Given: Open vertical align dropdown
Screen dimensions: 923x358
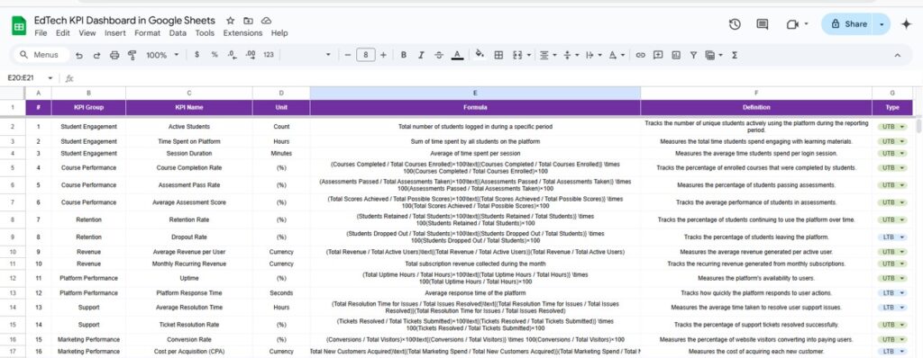Looking at the screenshot, I should [x=570, y=55].
